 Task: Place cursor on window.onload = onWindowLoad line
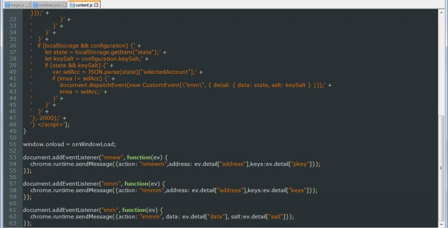(x=69, y=144)
